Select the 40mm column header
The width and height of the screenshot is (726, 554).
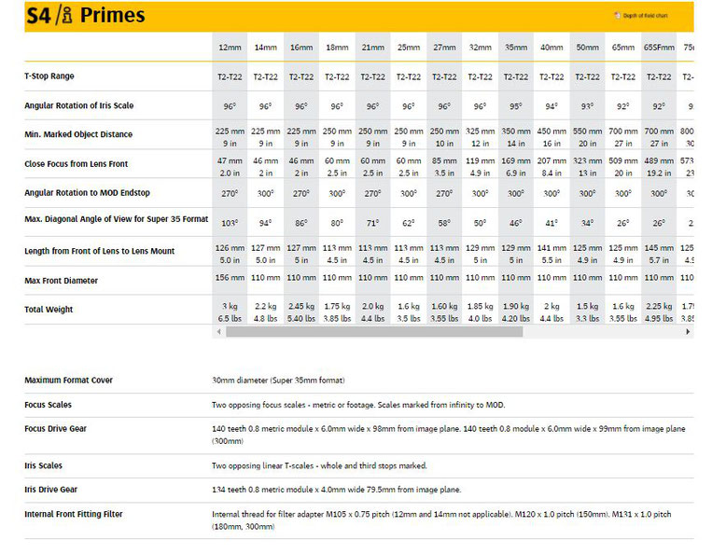551,48
